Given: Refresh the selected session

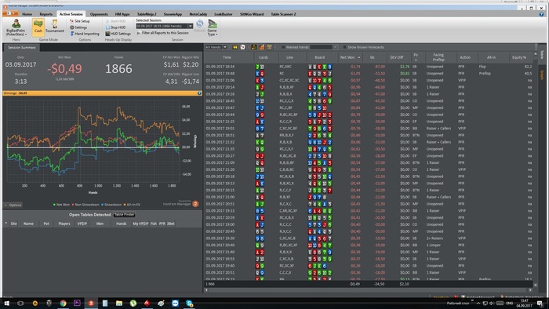Looking at the screenshot, I should click(x=199, y=25).
